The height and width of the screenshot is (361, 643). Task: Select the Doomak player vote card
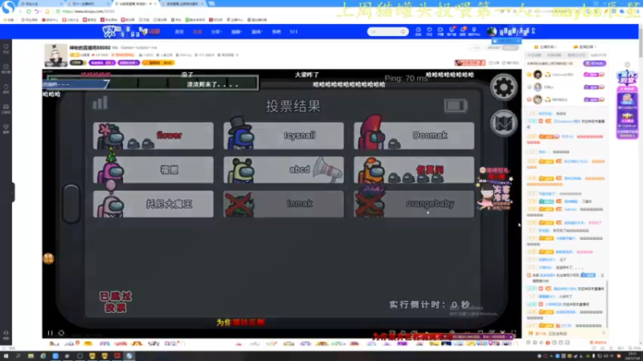point(414,136)
